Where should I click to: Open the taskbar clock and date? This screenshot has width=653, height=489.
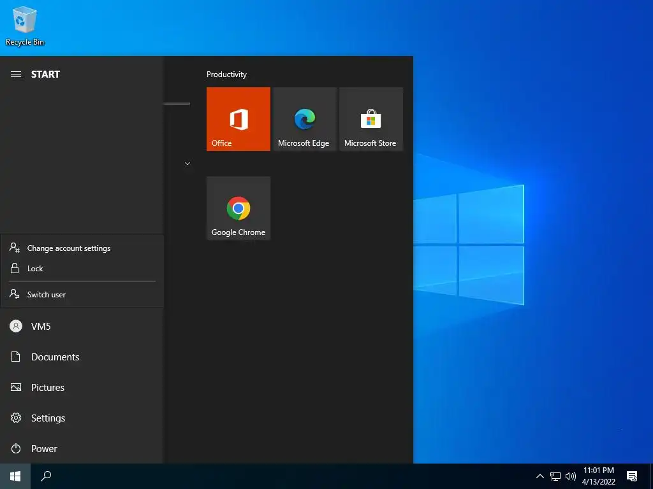pyautogui.click(x=598, y=476)
